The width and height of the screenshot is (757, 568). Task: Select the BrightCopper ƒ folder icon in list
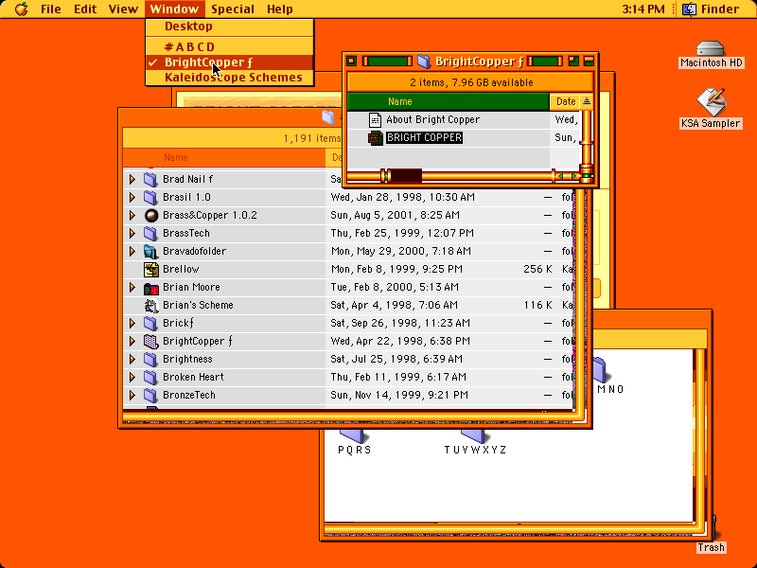click(151, 342)
